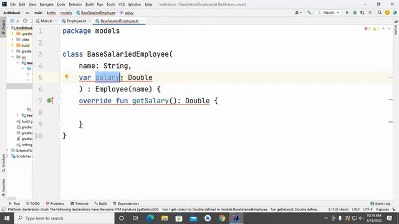This screenshot has height=224, width=399.
Task: Click the yellow warnings indicator in the editor corner
Action: pyautogui.click(x=376, y=29)
